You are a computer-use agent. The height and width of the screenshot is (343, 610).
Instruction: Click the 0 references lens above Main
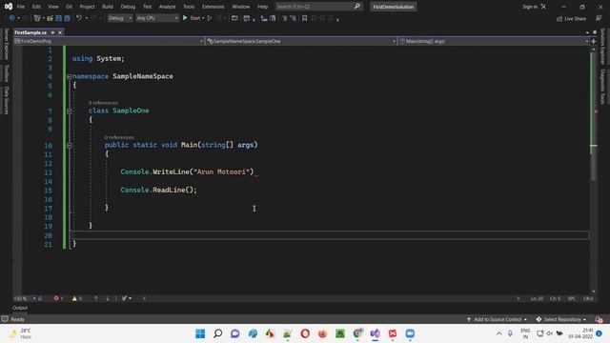point(119,137)
